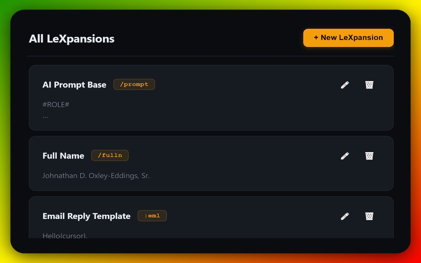Click the /fulln shortcut badge
The height and width of the screenshot is (263, 421).
point(110,155)
